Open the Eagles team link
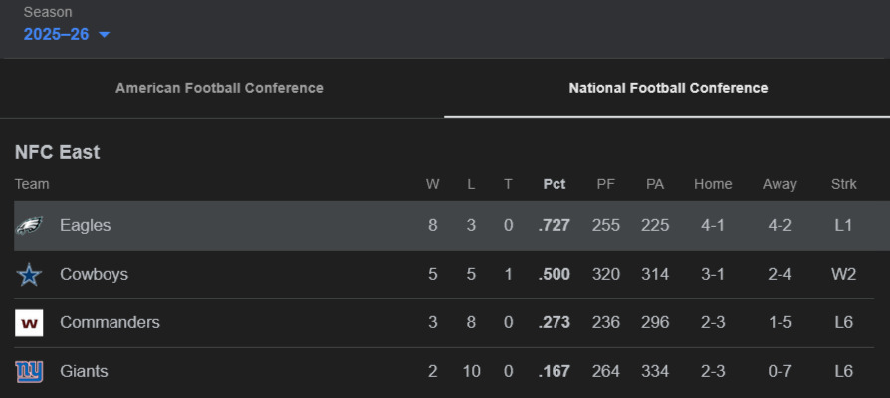The image size is (890, 398). [86, 226]
